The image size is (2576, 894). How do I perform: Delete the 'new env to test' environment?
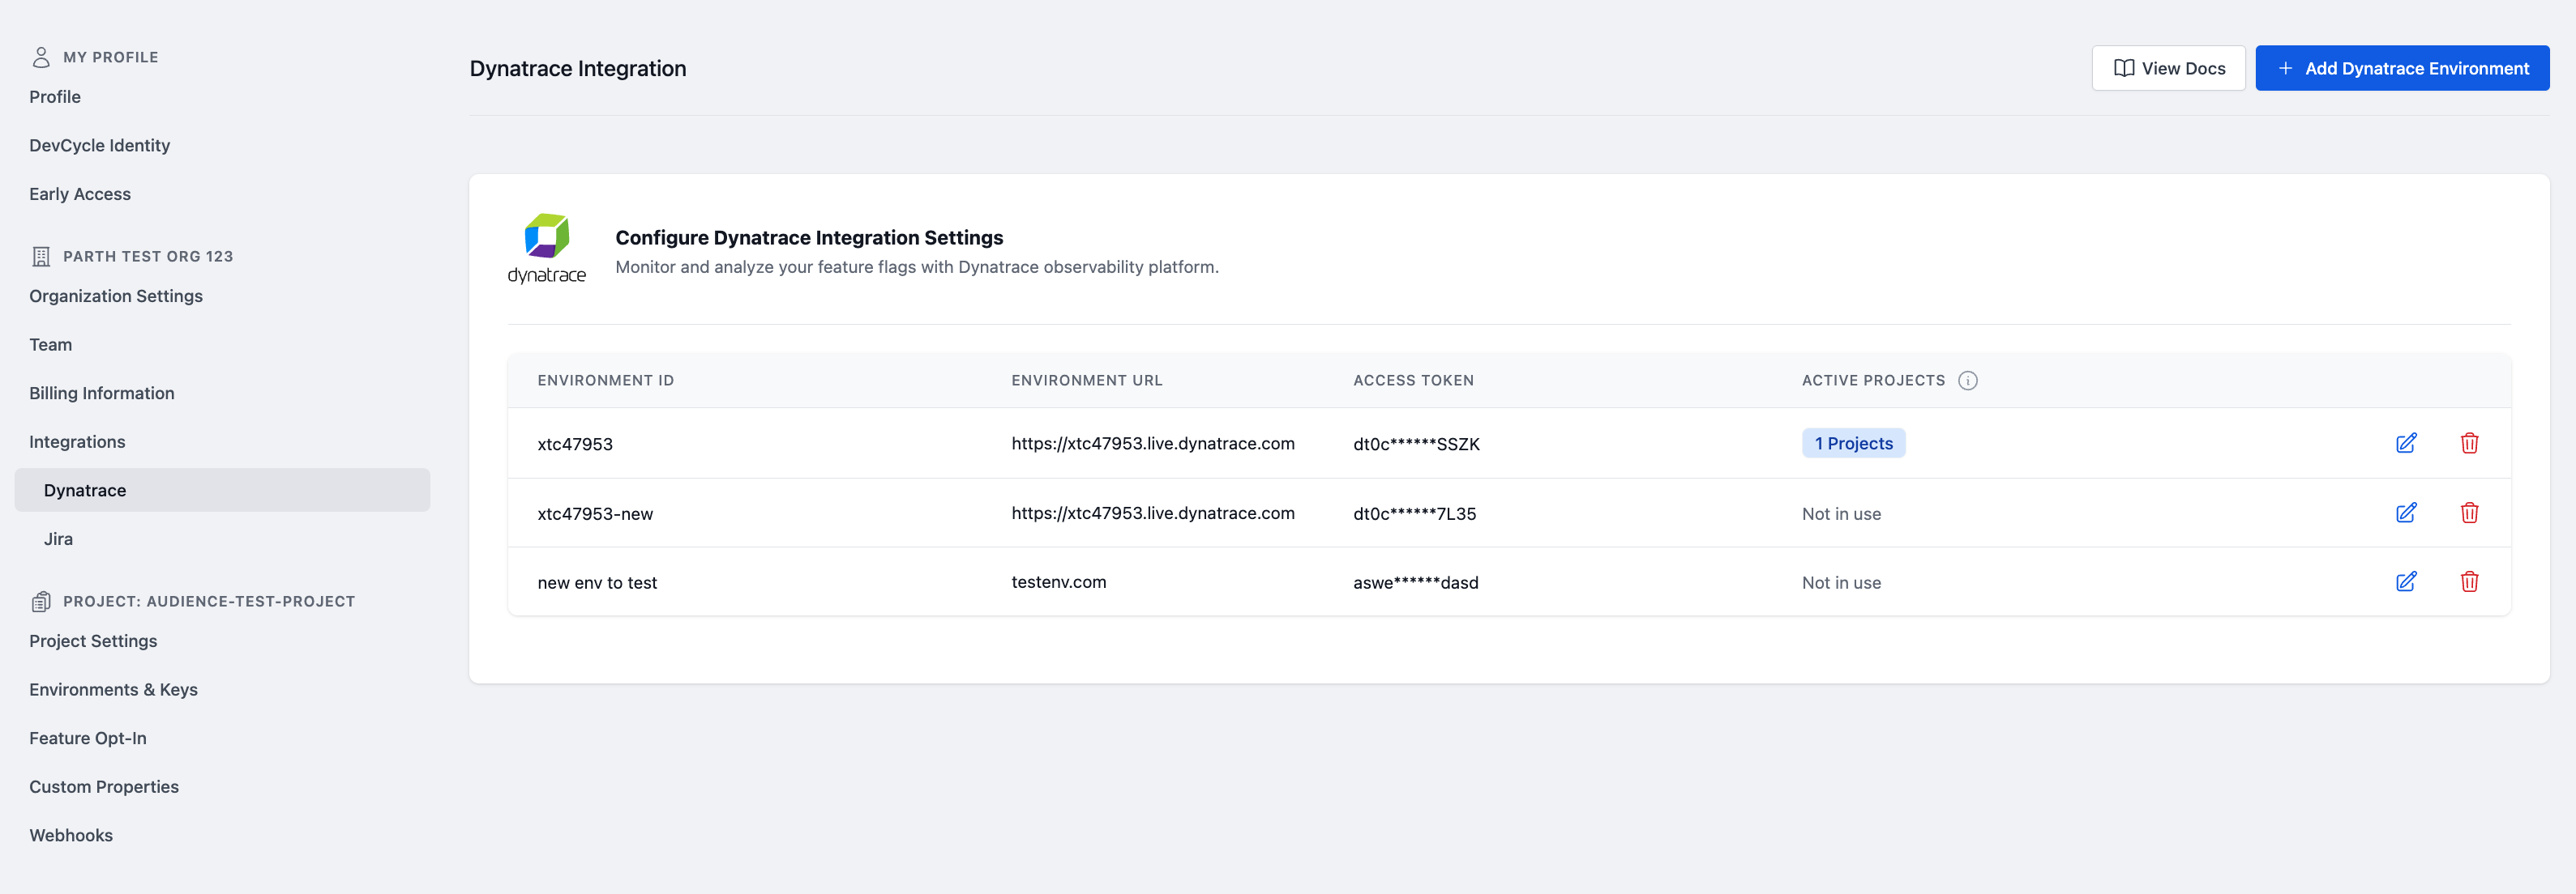point(2470,581)
